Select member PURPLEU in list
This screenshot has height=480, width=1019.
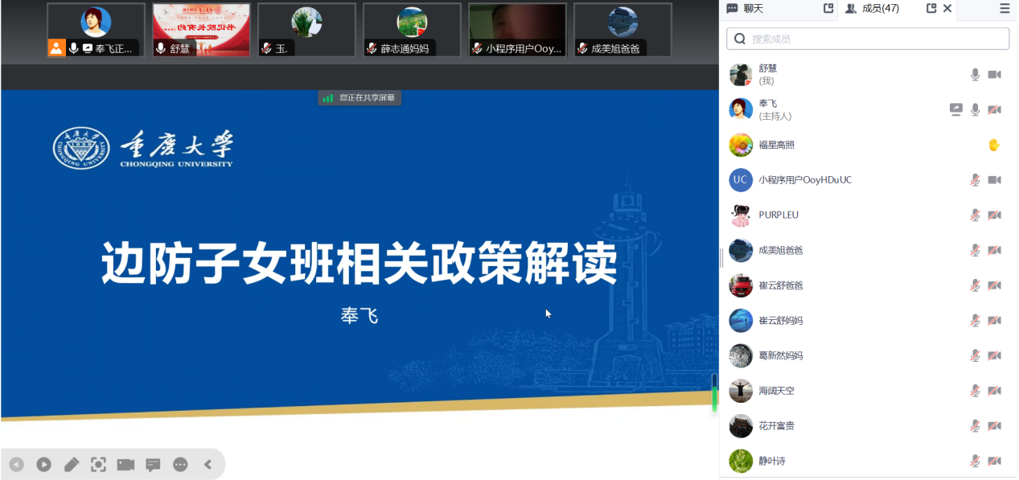(x=868, y=215)
